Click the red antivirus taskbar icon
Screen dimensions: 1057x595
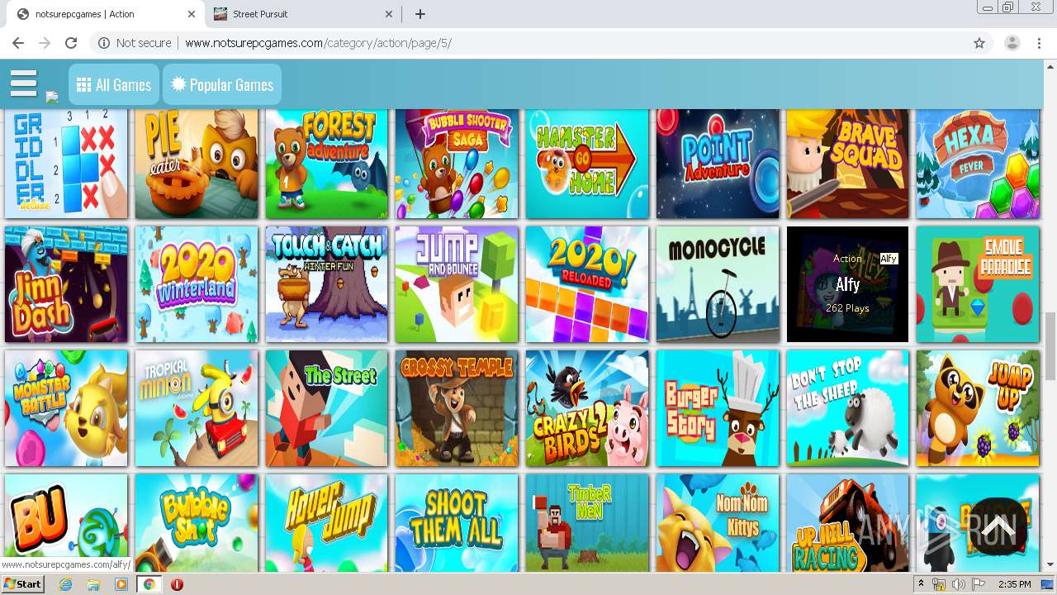click(x=177, y=584)
